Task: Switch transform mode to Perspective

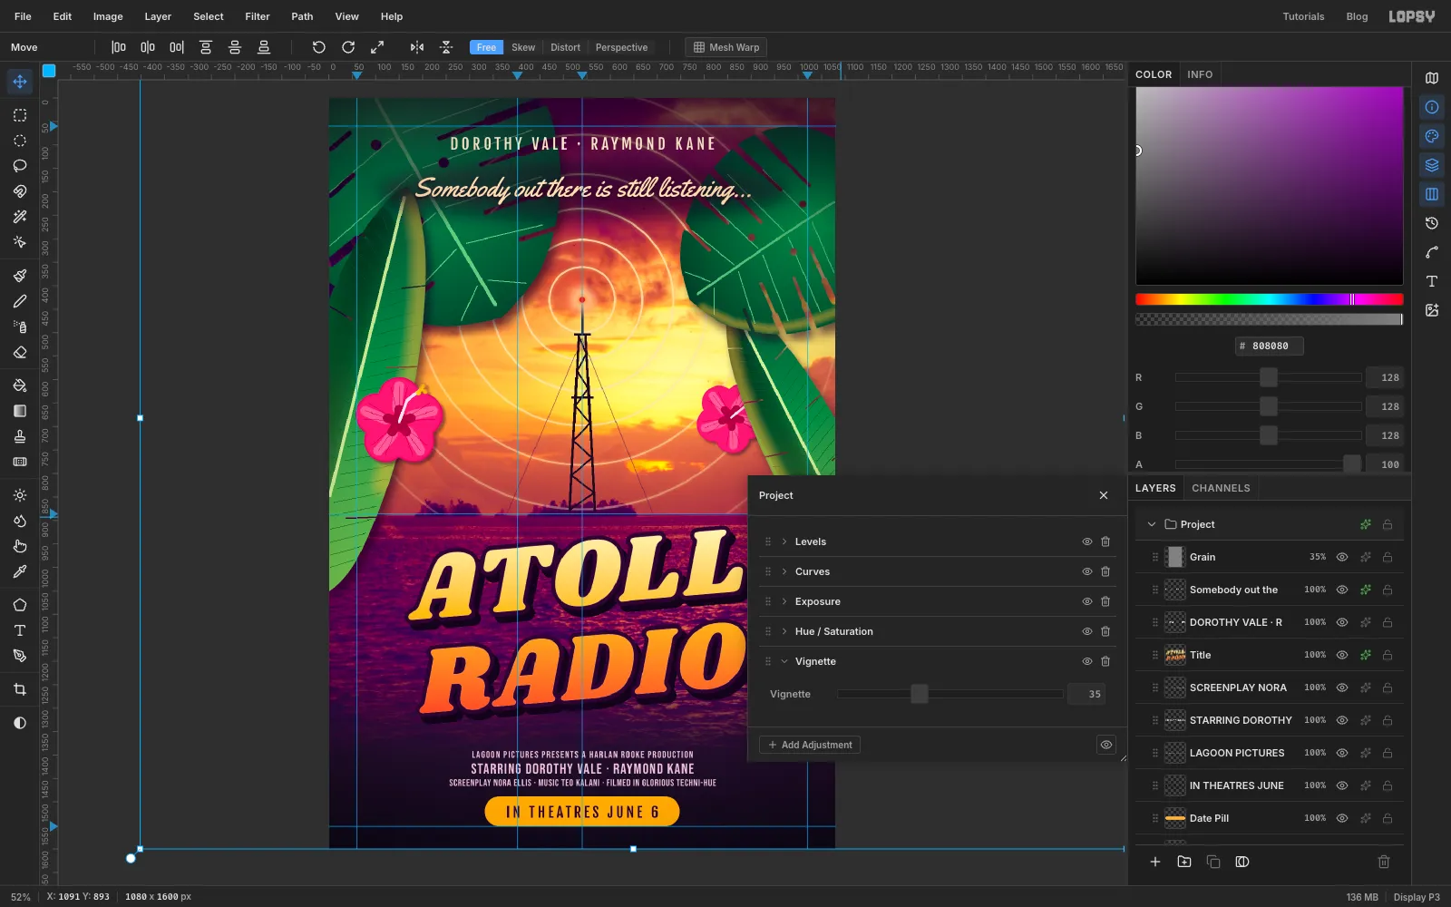Action: 621,47
